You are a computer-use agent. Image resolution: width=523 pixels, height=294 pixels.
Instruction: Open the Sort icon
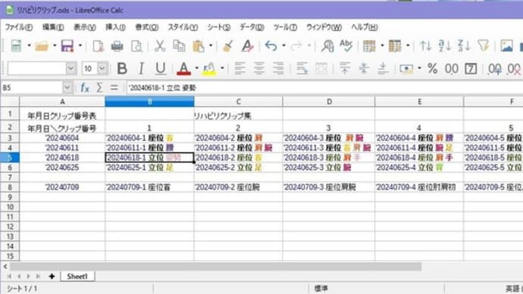(426, 45)
